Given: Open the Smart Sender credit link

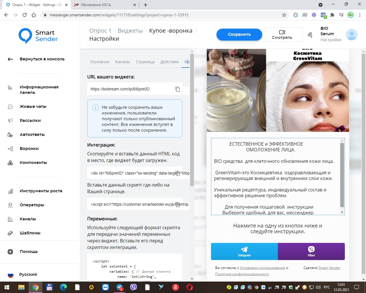Looking at the screenshot, I should (329, 268).
